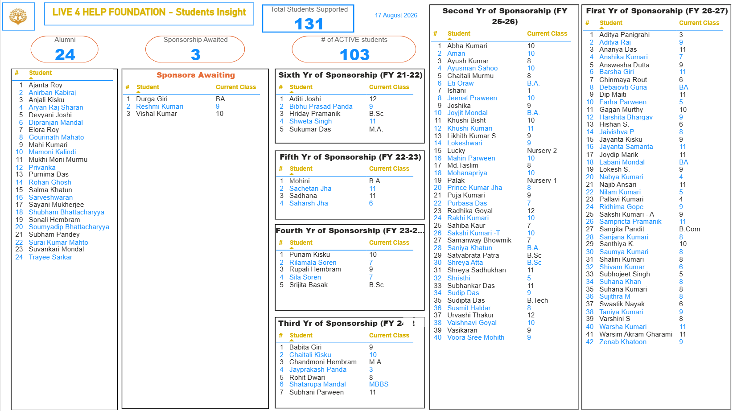Sort Fifth Yr table by Student header
Screen dimensions: 733x411
(x=301, y=169)
